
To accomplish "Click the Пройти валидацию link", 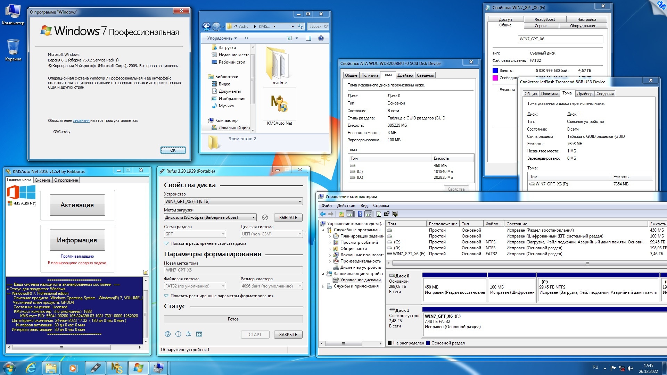I will coord(77,256).
